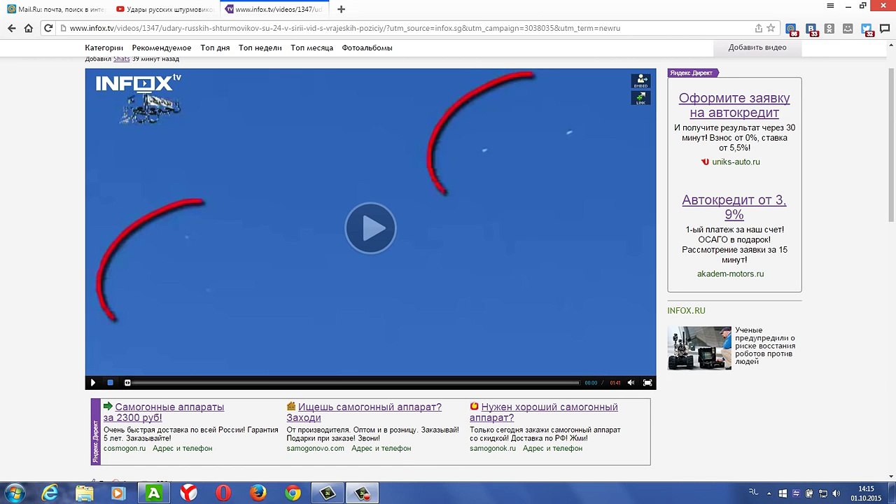Launch Firefox from the taskbar
896x504 pixels.
point(258,493)
